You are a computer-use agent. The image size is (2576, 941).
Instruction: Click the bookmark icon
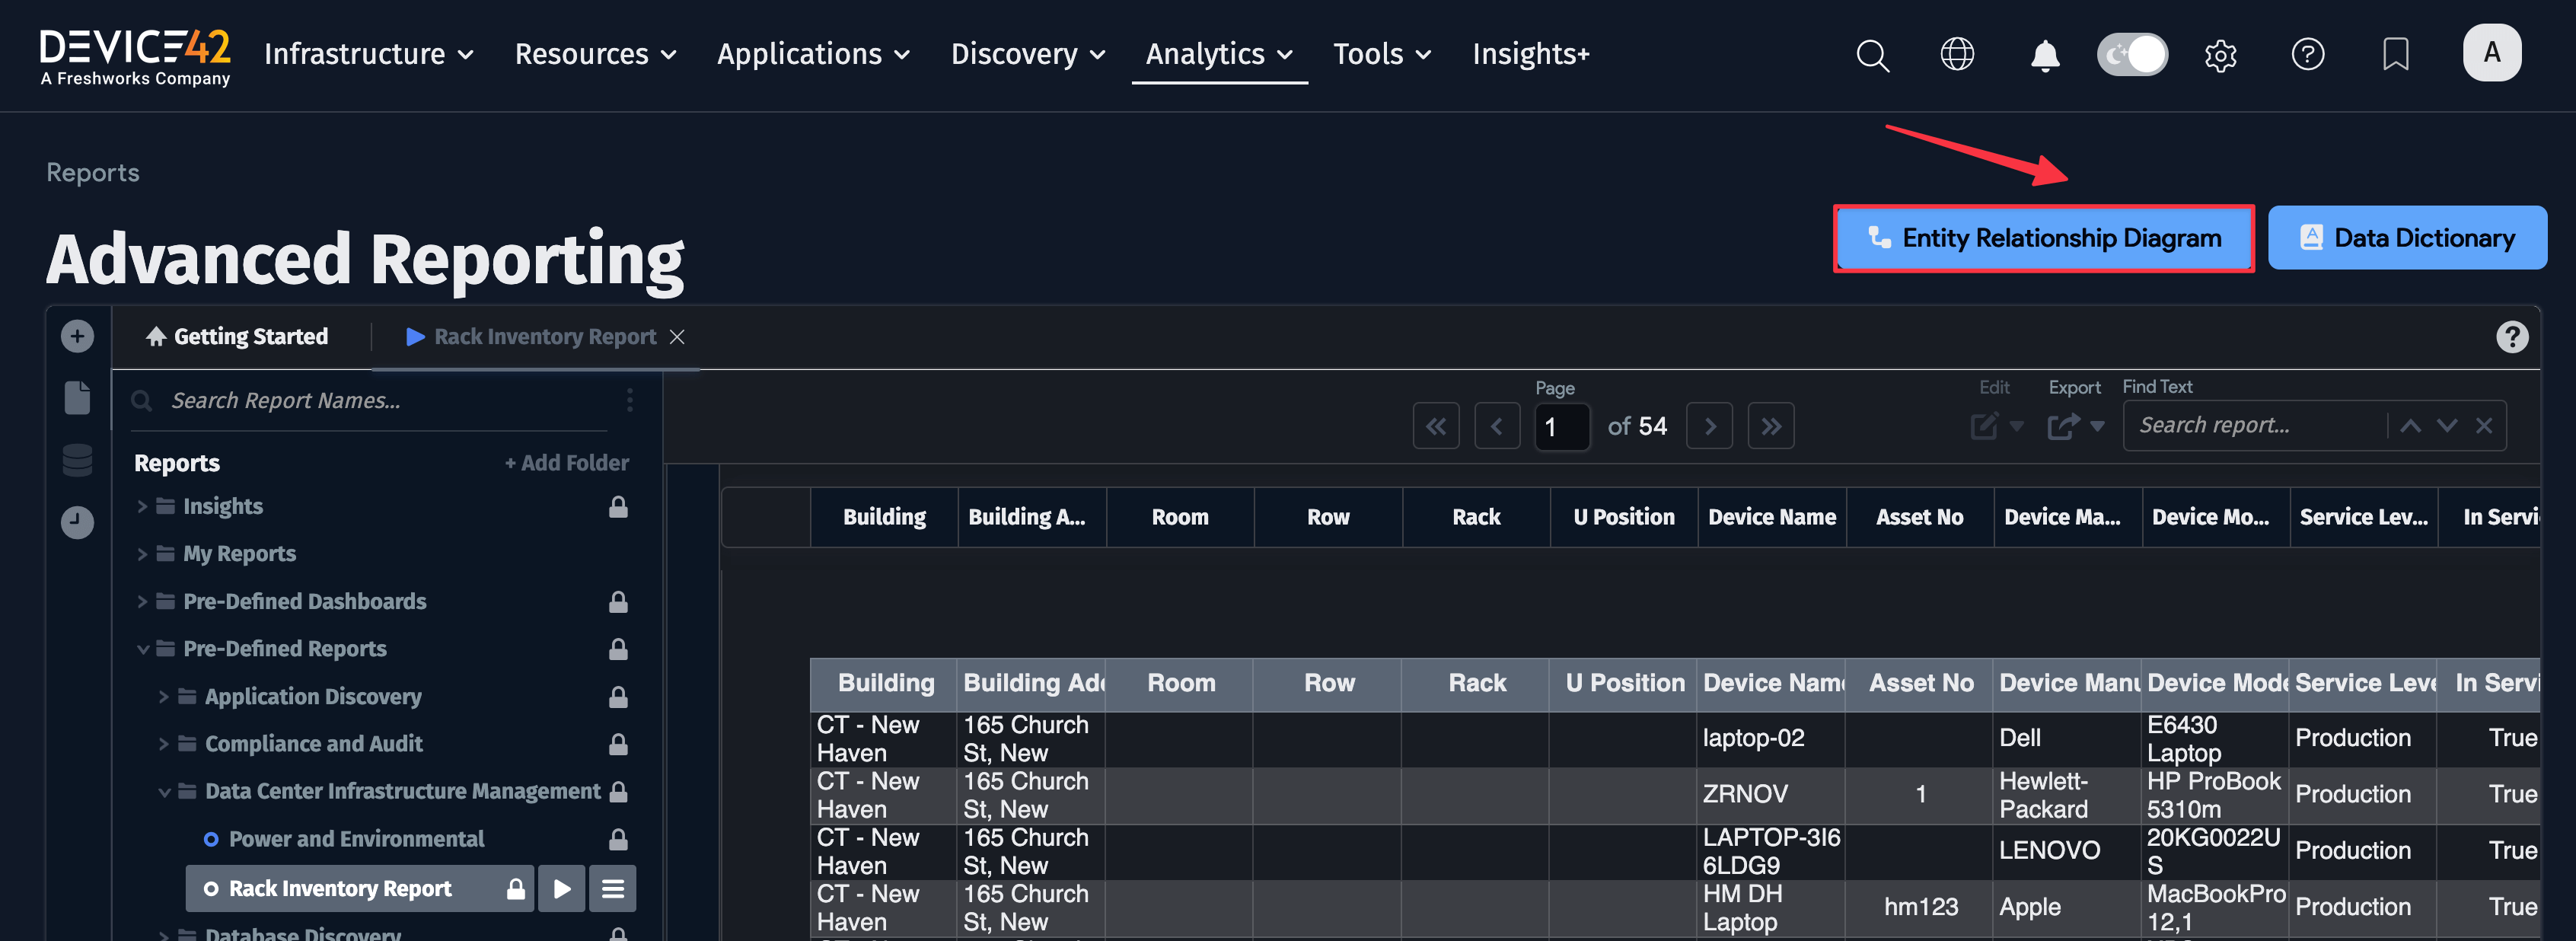(2395, 54)
